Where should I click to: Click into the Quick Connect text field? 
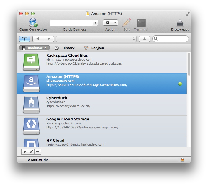pyautogui.click(x=71, y=23)
